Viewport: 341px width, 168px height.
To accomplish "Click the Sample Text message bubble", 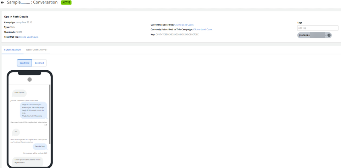I will point(40,146).
